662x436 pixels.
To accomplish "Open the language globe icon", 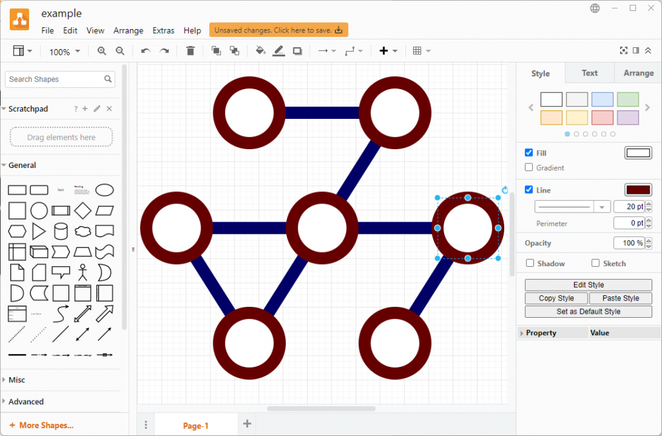I will [x=595, y=8].
